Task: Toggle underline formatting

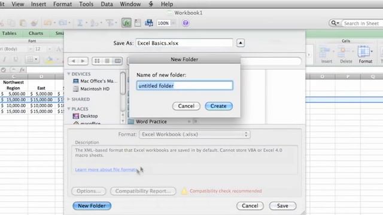Action: [16, 59]
